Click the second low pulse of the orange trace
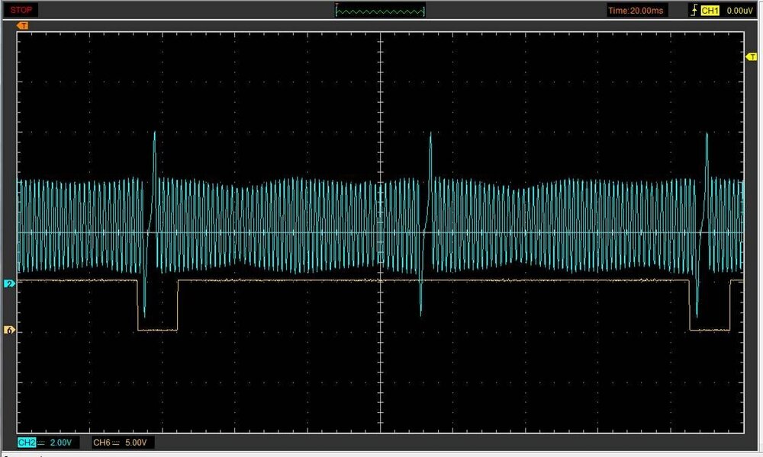Image resolution: width=763 pixels, height=457 pixels. 710,329
